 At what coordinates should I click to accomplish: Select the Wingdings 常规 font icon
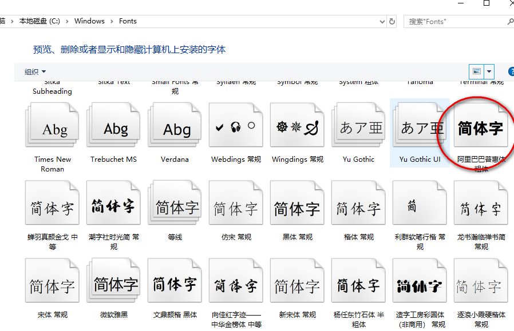click(x=297, y=128)
